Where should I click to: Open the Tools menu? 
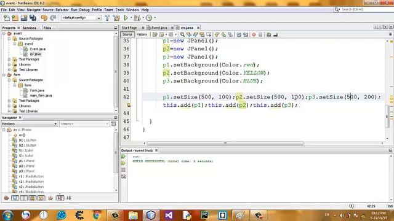point(119,10)
